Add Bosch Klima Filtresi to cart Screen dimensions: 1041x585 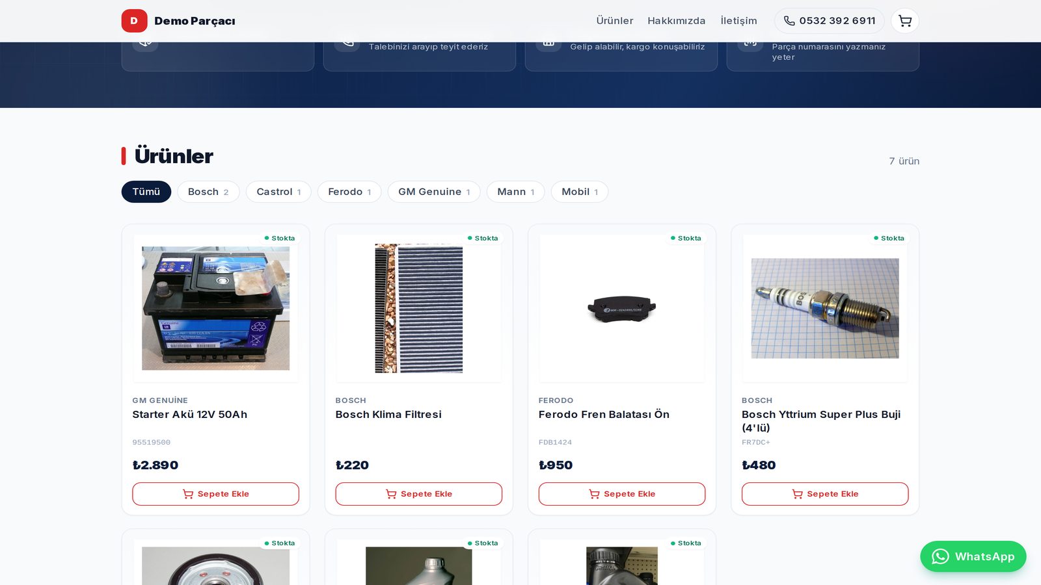pos(418,494)
